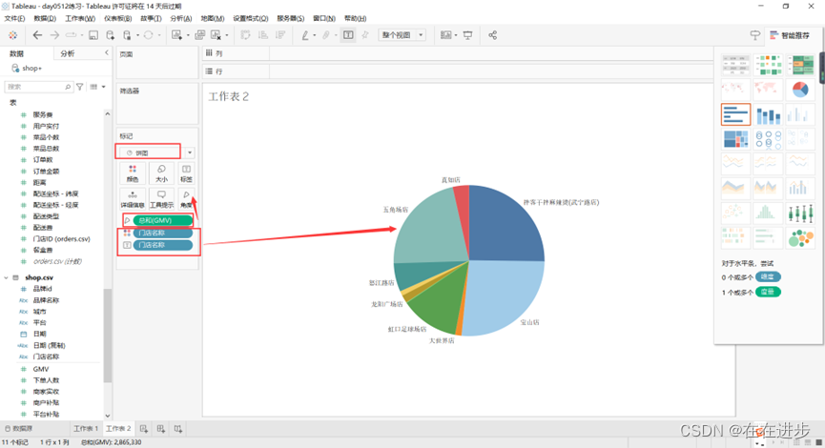Open the 文件(F) menu

[14, 18]
